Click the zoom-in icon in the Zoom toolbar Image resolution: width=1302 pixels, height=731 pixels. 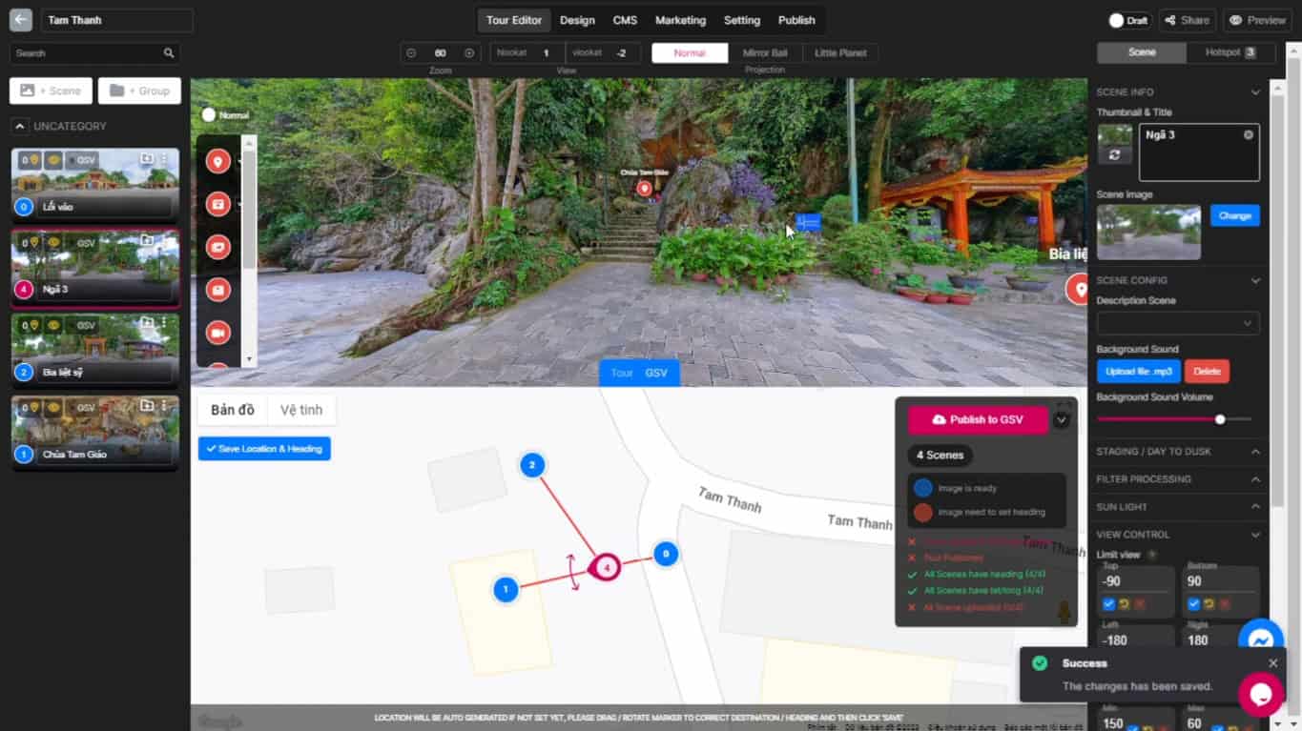(x=468, y=52)
